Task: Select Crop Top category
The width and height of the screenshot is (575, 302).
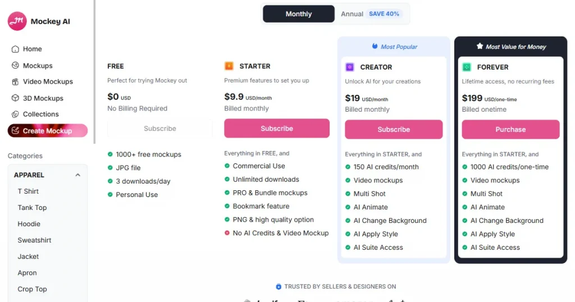Action: click(32, 289)
